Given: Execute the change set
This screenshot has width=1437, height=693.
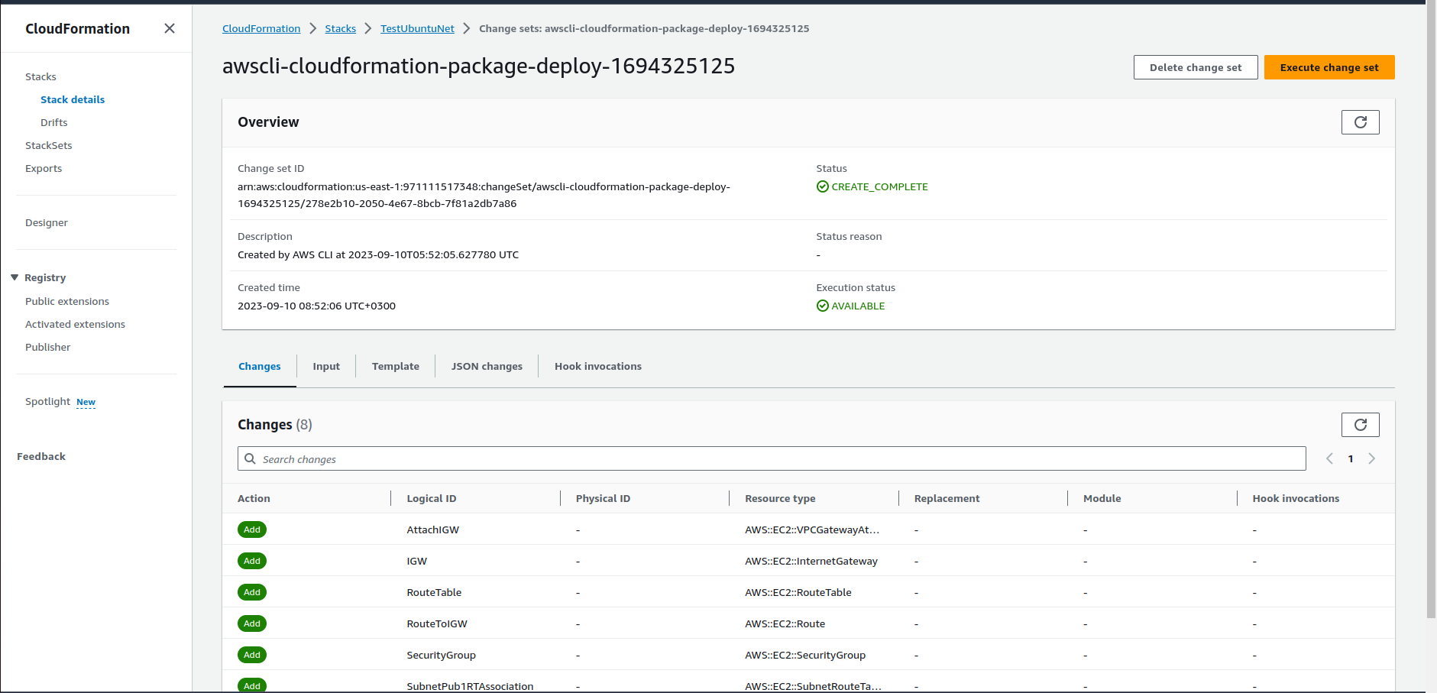Looking at the screenshot, I should tap(1329, 67).
